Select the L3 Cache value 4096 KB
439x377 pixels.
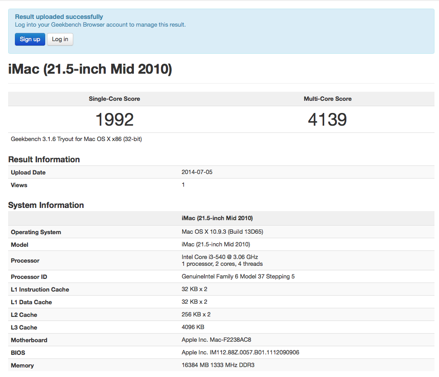coord(193,327)
